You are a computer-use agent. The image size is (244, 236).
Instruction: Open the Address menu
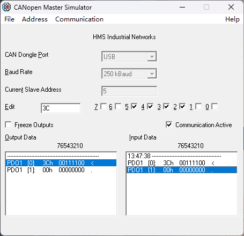click(x=35, y=19)
